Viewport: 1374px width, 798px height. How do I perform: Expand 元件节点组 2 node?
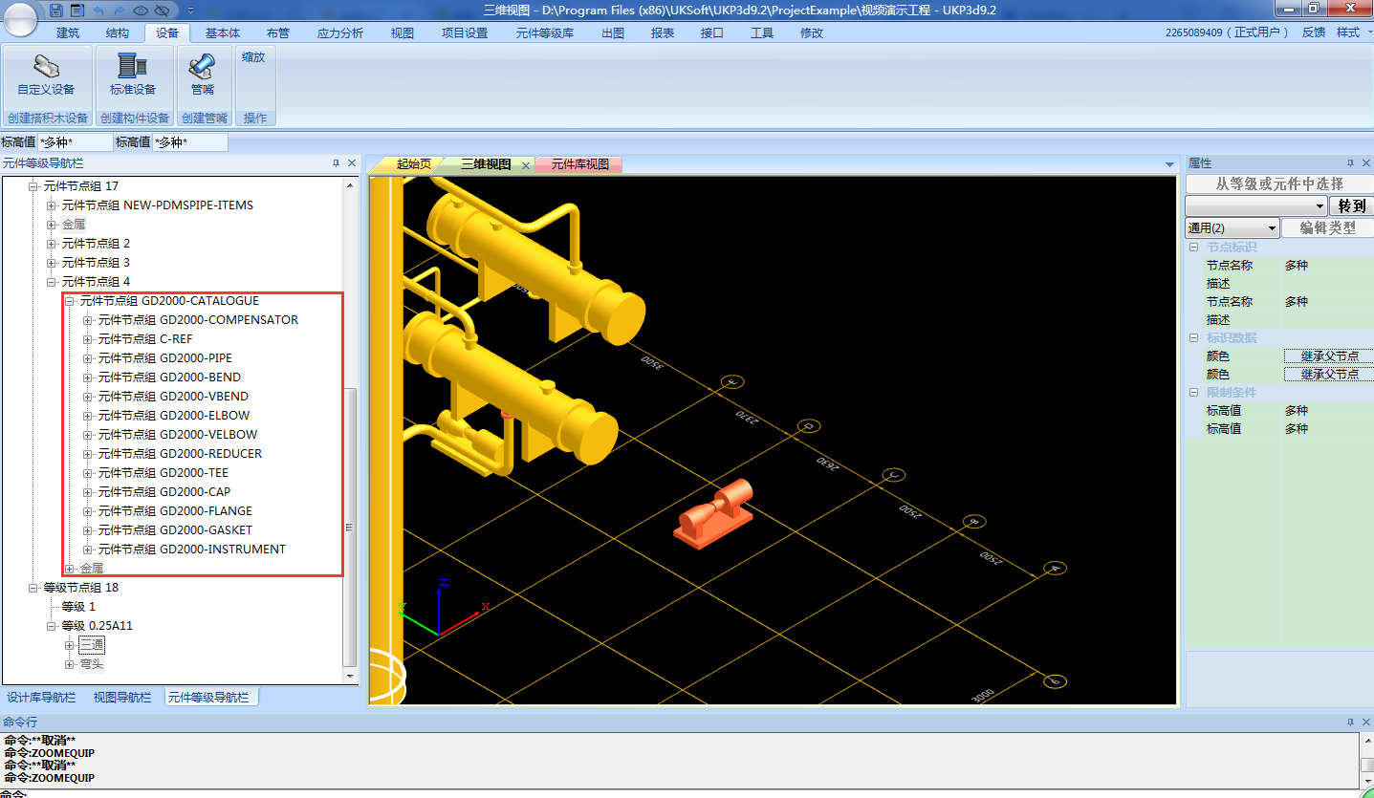[x=52, y=244]
